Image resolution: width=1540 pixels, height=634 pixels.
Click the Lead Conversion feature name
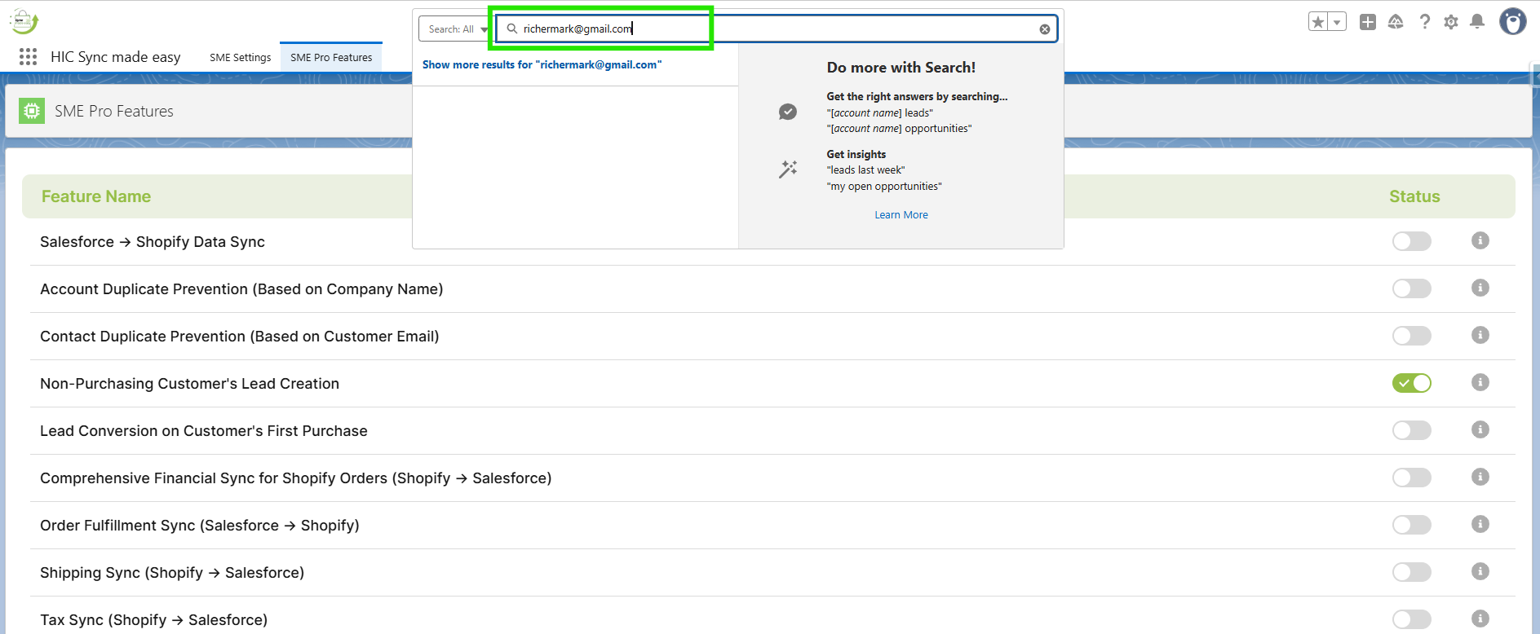pos(204,431)
